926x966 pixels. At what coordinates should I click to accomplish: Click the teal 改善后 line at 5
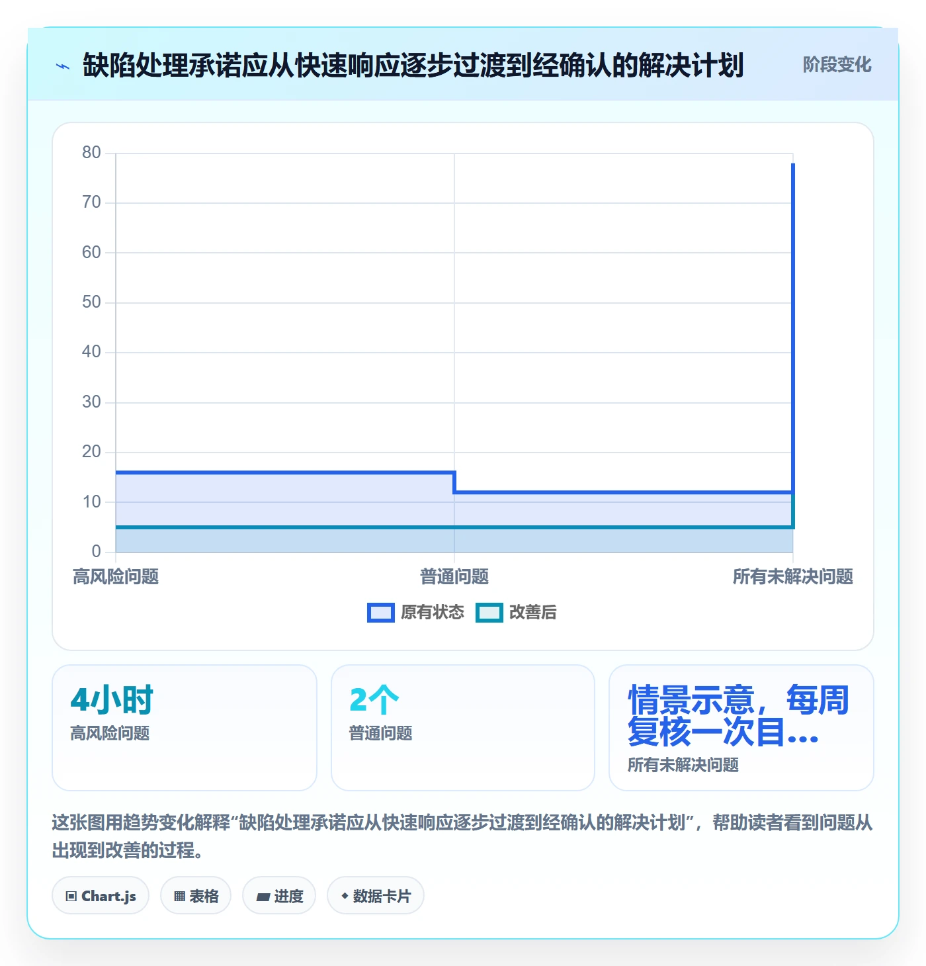454,527
